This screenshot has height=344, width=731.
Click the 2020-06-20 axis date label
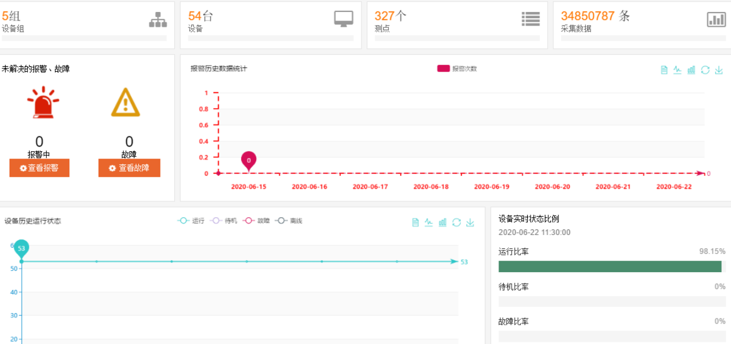tap(552, 187)
